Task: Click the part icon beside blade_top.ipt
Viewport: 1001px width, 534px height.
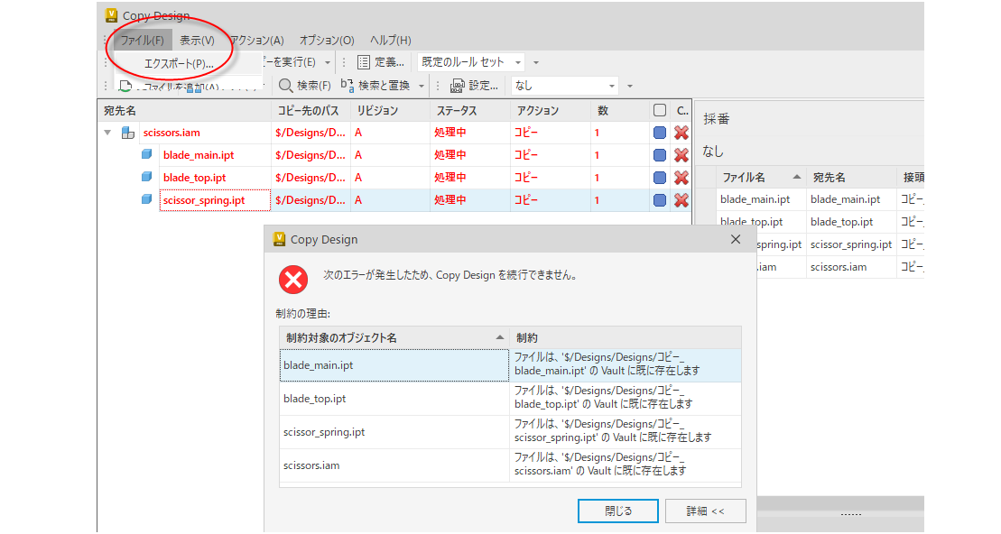Action: tap(147, 177)
